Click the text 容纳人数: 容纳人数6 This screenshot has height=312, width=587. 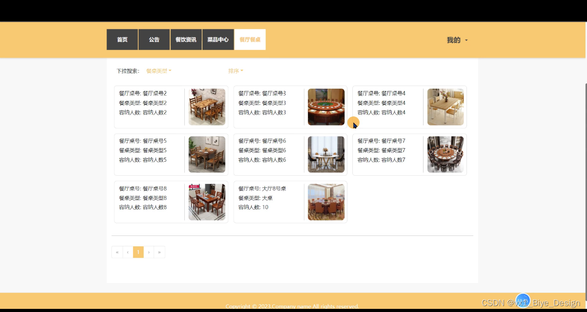[x=262, y=160]
